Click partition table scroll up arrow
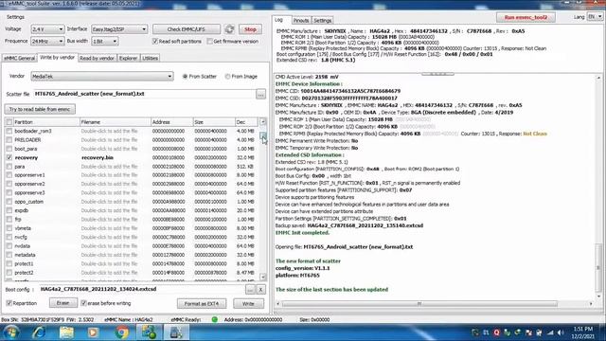The width and height of the screenshot is (606, 341). (x=263, y=122)
